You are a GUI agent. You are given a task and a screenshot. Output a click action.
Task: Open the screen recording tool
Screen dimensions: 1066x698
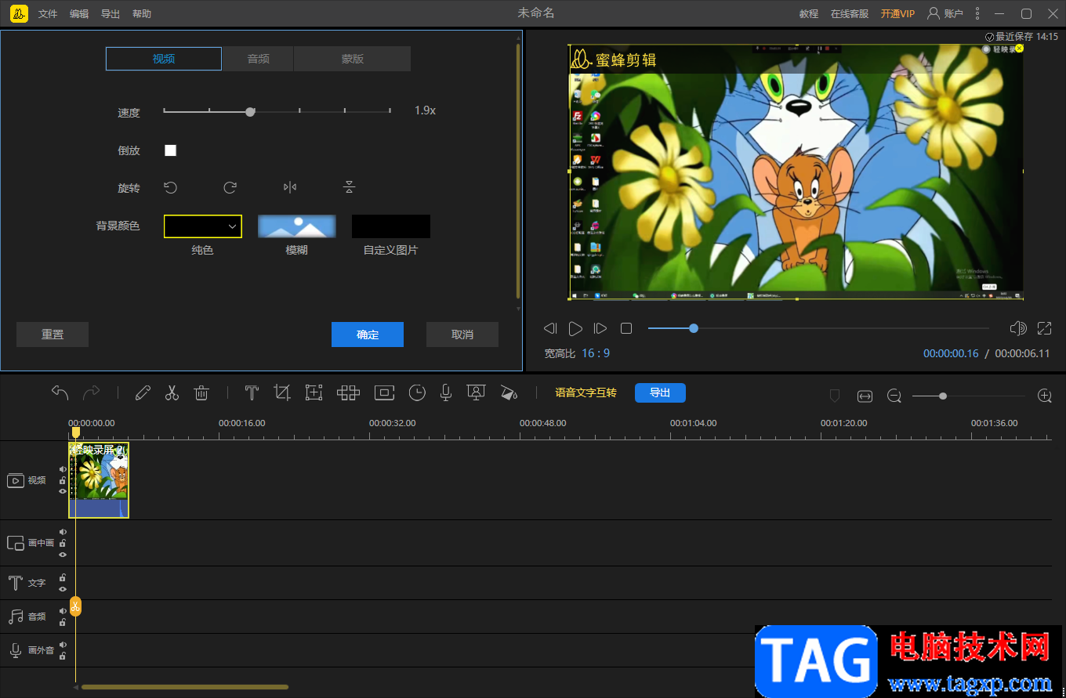(476, 393)
